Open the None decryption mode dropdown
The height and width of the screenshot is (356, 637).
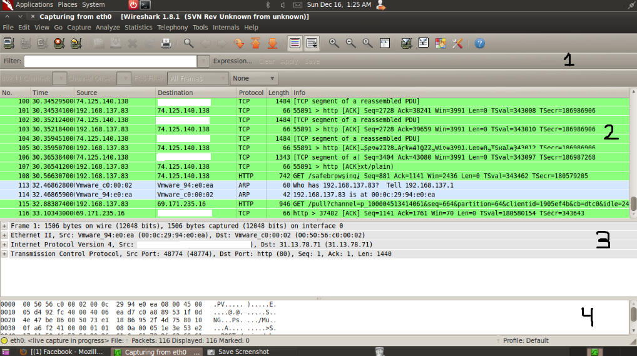click(x=254, y=78)
